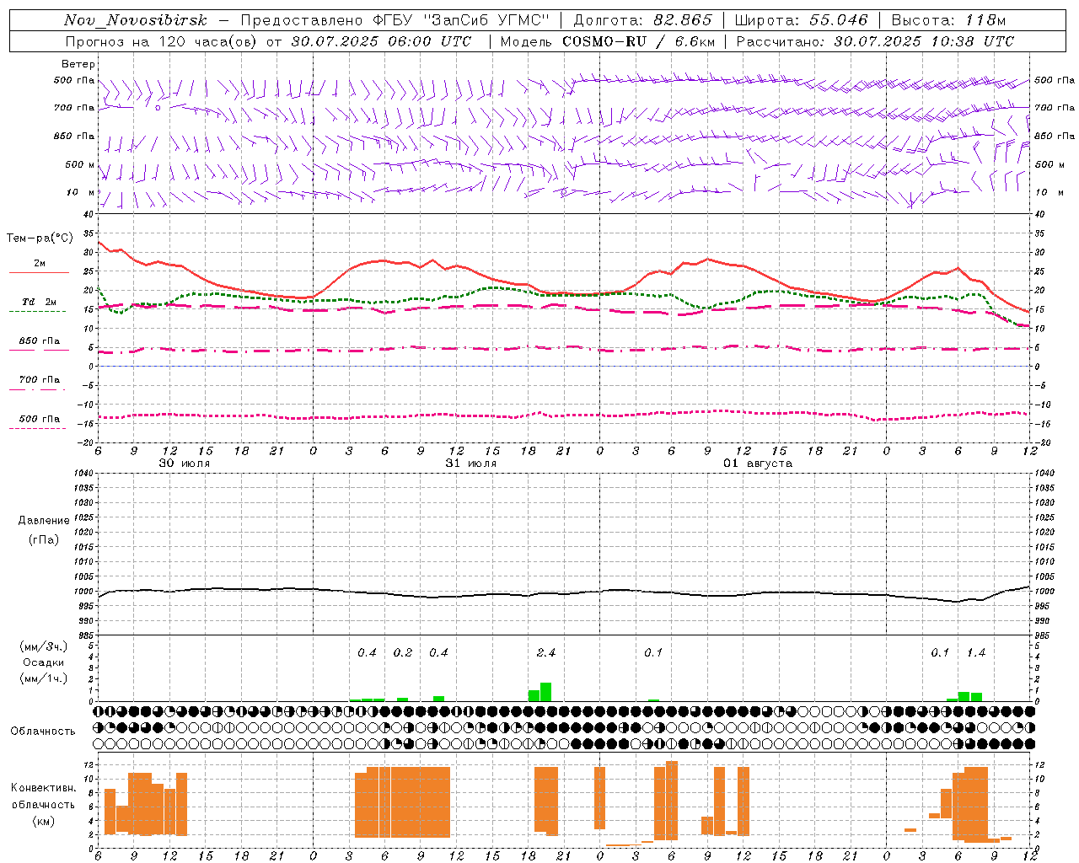Click the 1.4 precipitation amount value
The width and height of the screenshot is (1079, 863).
point(976,652)
